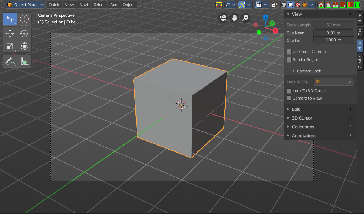The image size is (364, 214).
Task: Click the blue Z axis gizmo ball
Action: click(x=265, y=18)
